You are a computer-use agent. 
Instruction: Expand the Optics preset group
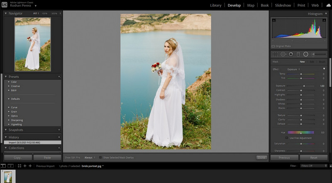[9, 116]
